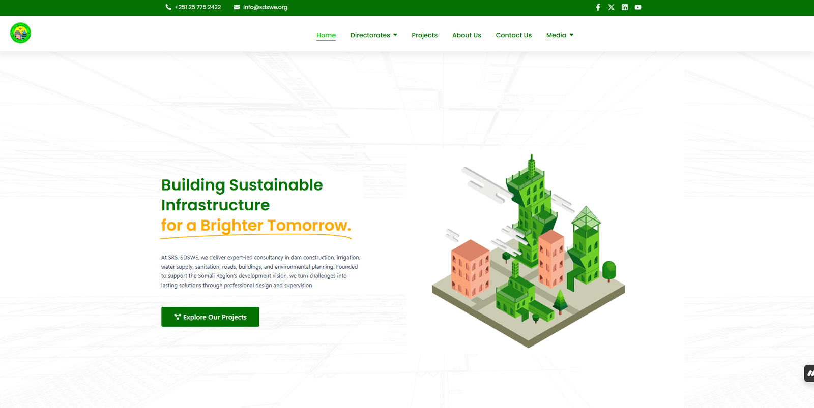Click the LinkedIn icon
This screenshot has width=814, height=408.
pos(624,7)
